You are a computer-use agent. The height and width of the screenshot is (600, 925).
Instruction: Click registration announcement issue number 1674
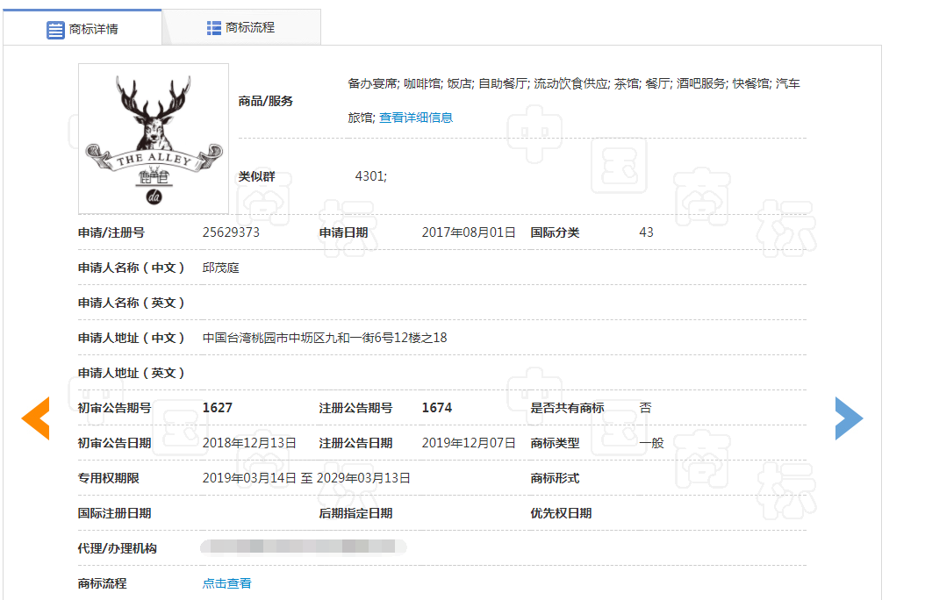coord(436,408)
